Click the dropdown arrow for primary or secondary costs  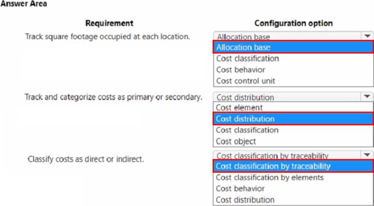click(x=367, y=96)
